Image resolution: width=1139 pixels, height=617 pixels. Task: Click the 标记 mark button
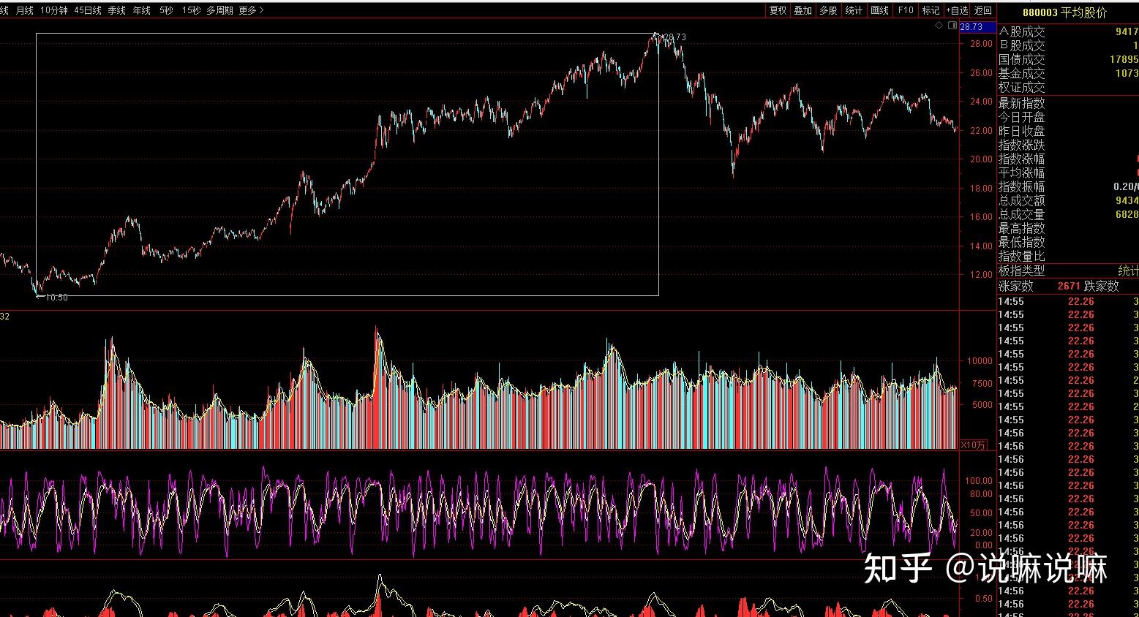point(931,10)
